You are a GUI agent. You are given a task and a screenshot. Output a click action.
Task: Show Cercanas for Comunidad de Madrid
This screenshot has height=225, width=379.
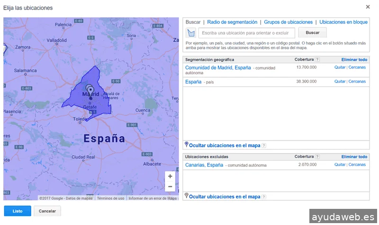[x=357, y=67]
